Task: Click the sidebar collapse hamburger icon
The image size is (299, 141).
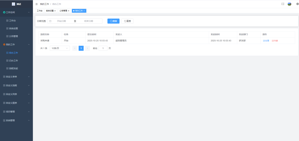Action: [37, 4]
